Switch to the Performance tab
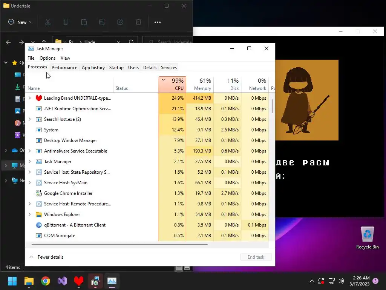Image resolution: width=386 pixels, height=290 pixels. point(64,68)
